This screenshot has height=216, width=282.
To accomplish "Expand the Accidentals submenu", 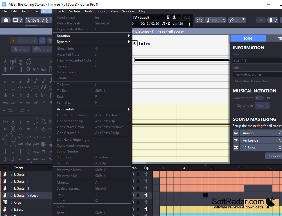I will point(92,109).
